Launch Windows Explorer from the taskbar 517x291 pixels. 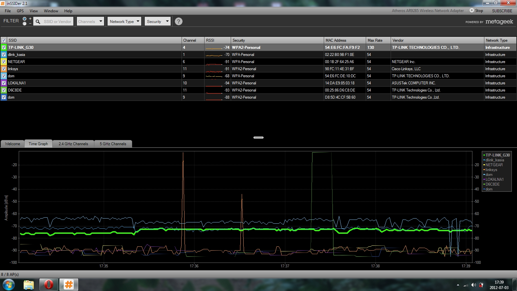(x=29, y=285)
